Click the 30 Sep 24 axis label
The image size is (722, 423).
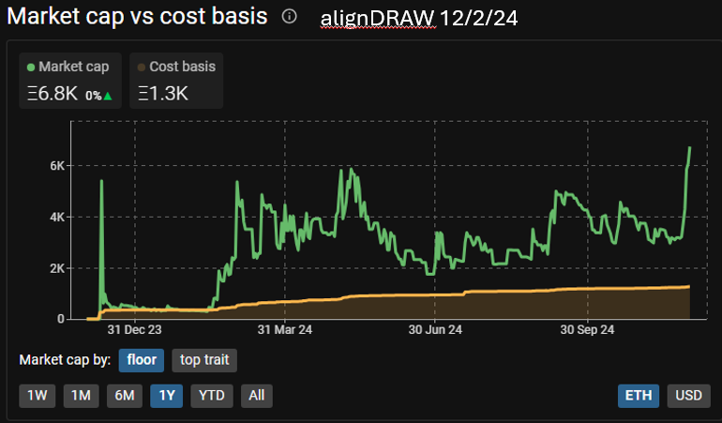tap(587, 330)
